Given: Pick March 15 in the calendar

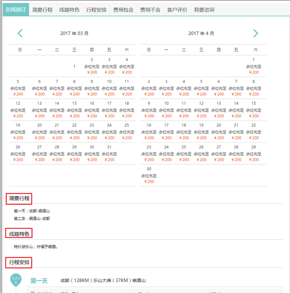Looking at the screenshot, I should 75,110.
